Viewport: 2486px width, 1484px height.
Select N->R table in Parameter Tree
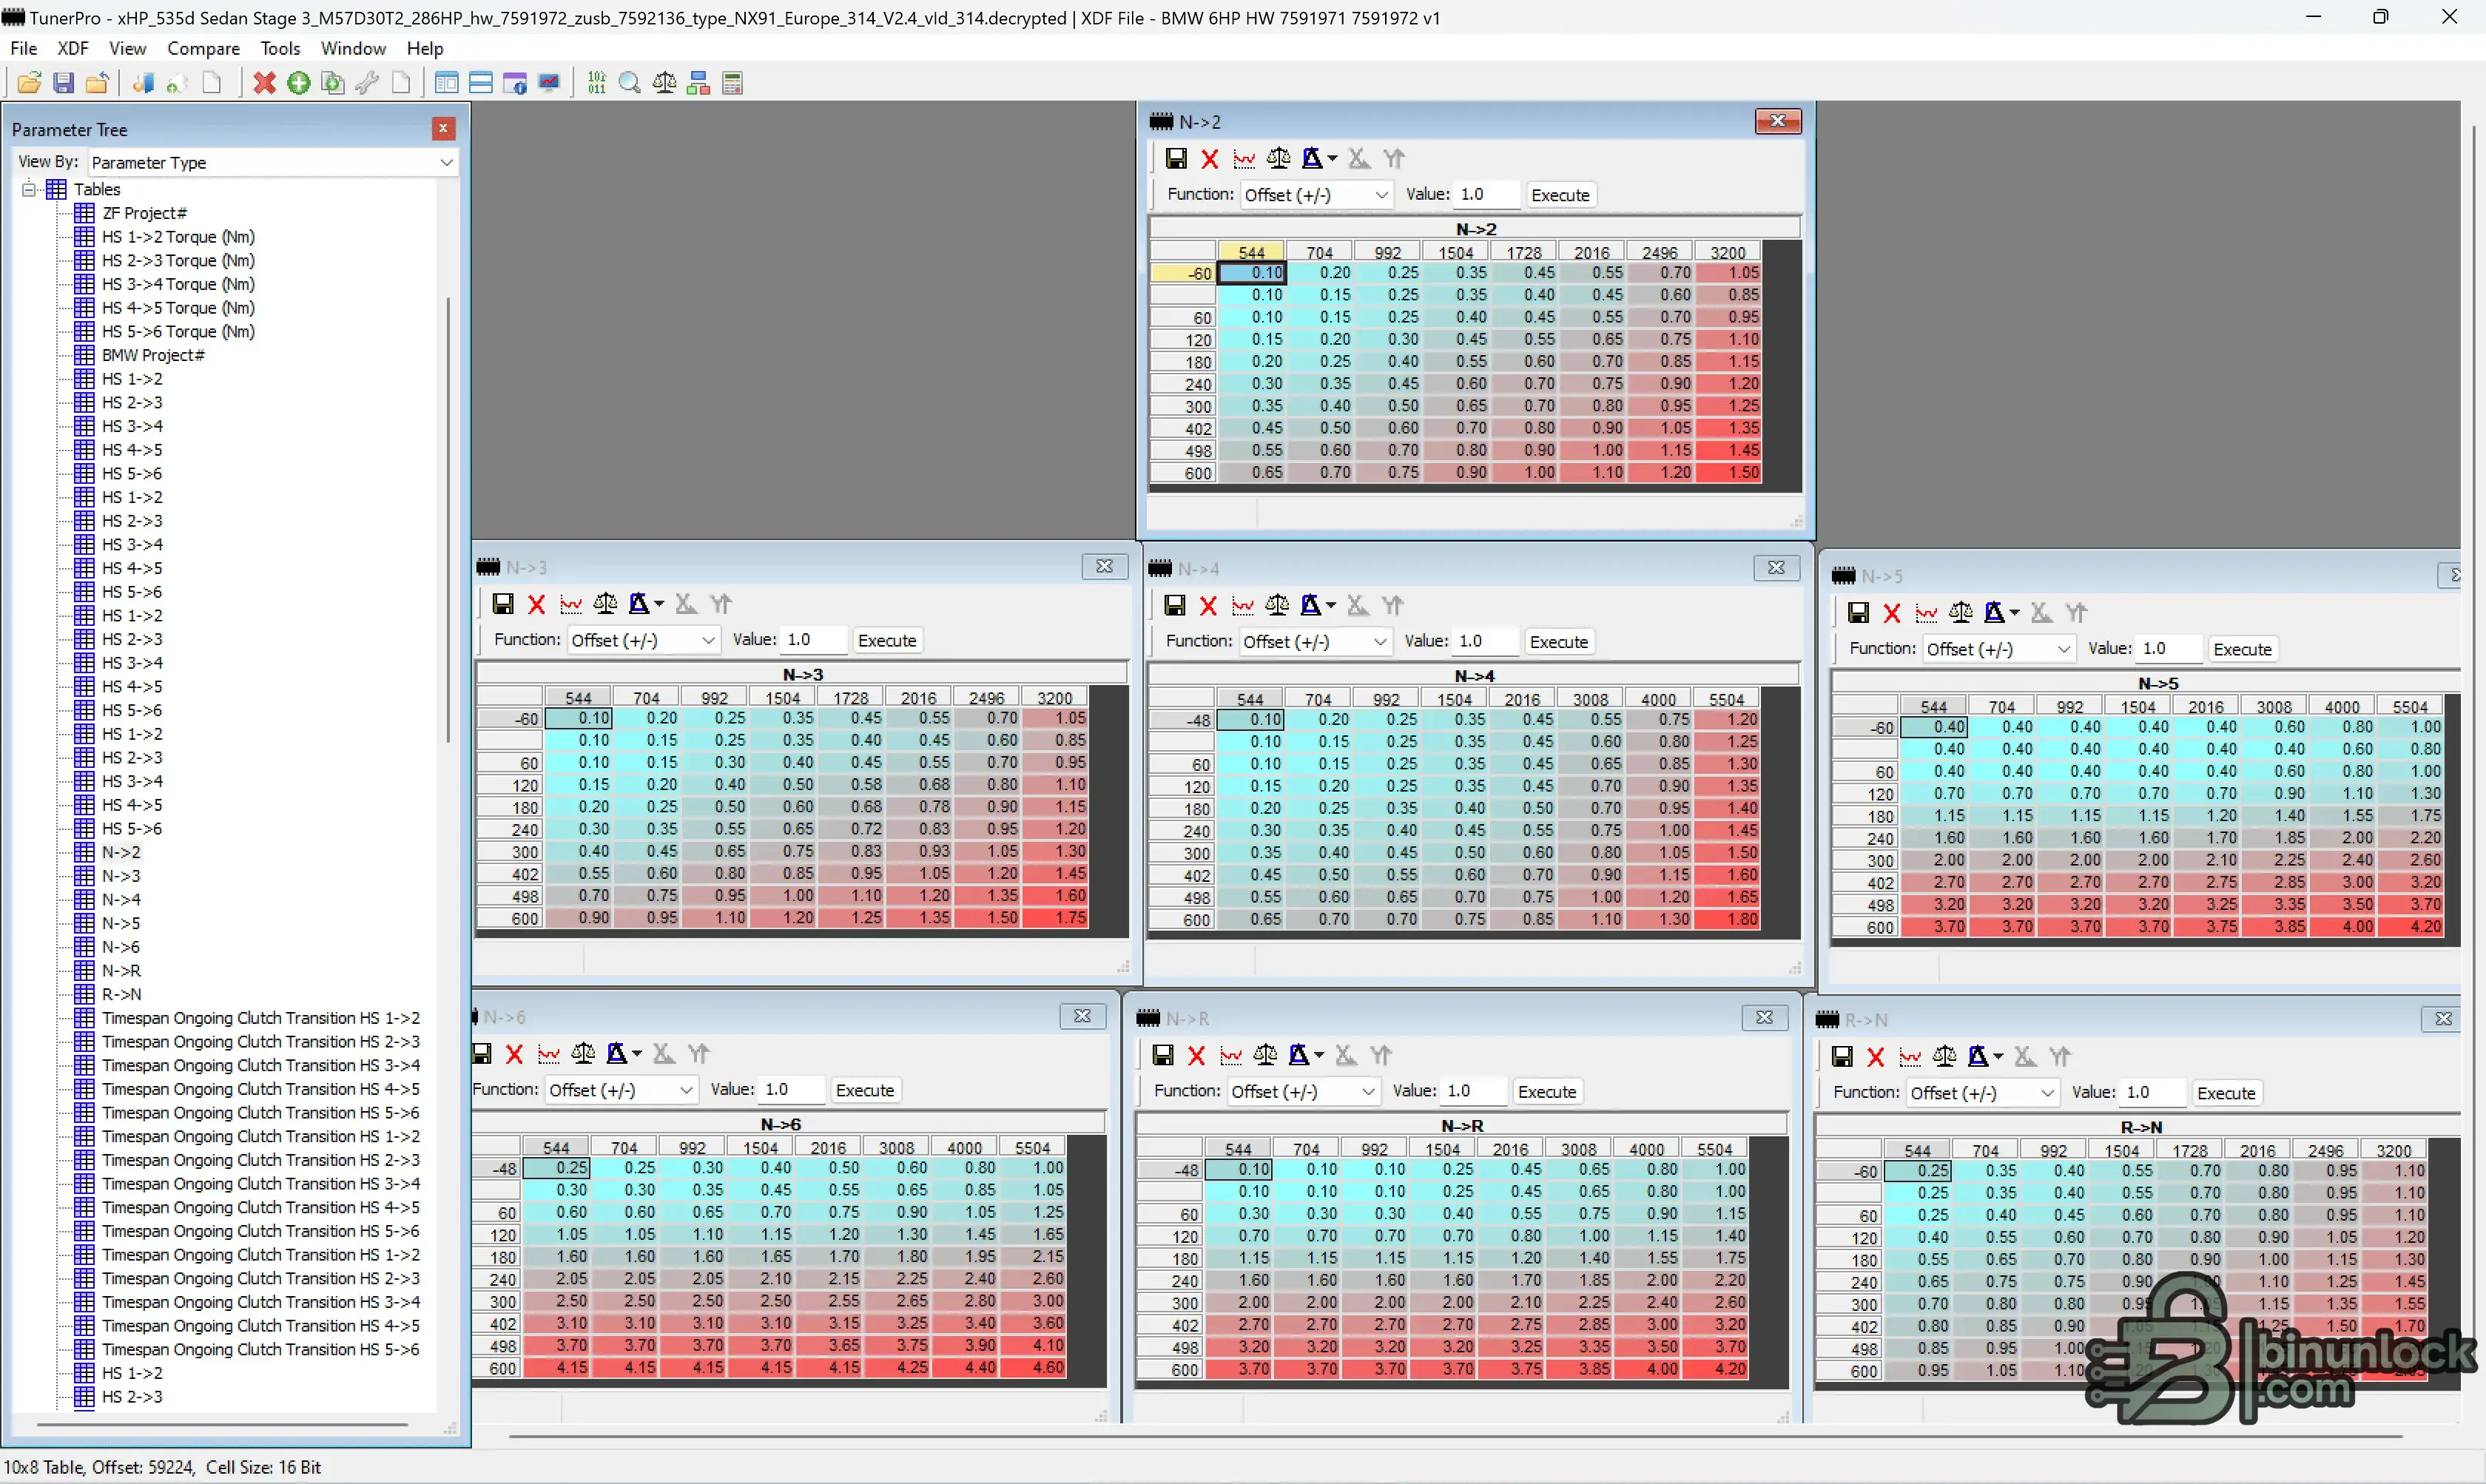(121, 970)
